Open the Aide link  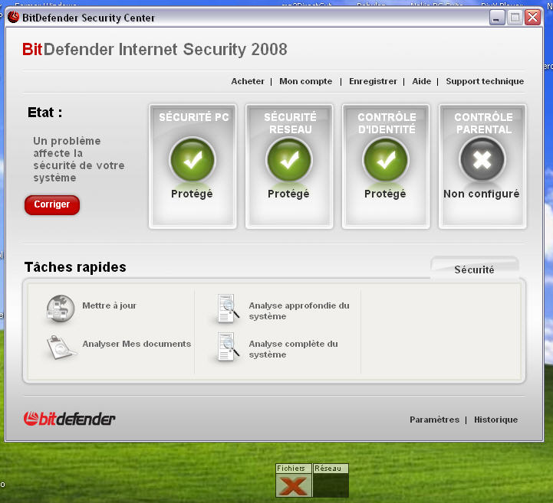point(421,81)
